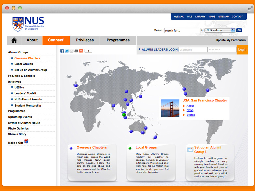Expand Alumni Leader's Login triangle
This screenshot has height=191, width=255.
pos(139,49)
